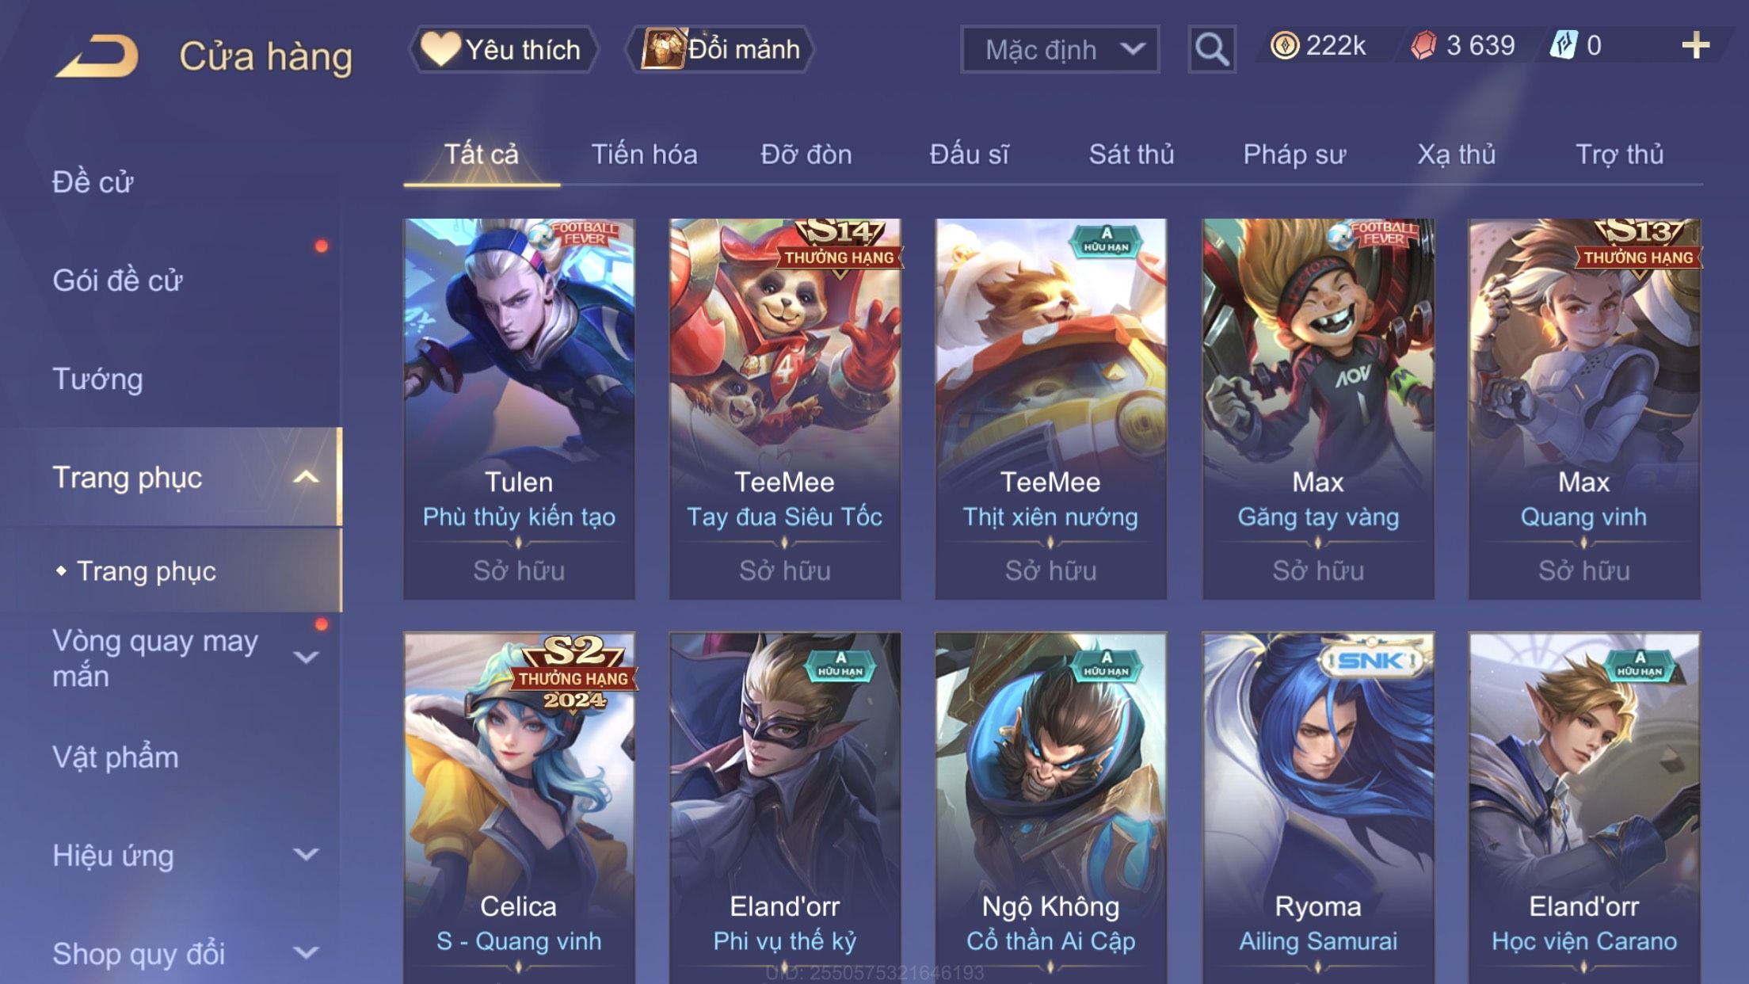Click the gold coin currency icon
Screen dimensions: 1749x984
(x=1284, y=45)
